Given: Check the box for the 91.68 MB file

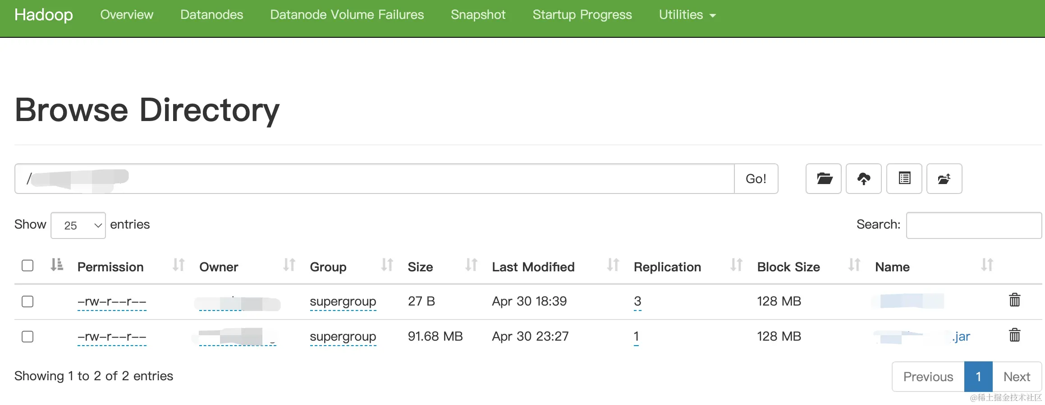Looking at the screenshot, I should click(27, 337).
